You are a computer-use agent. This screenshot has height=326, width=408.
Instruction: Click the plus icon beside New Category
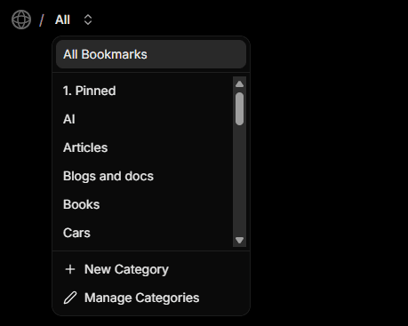click(x=70, y=269)
